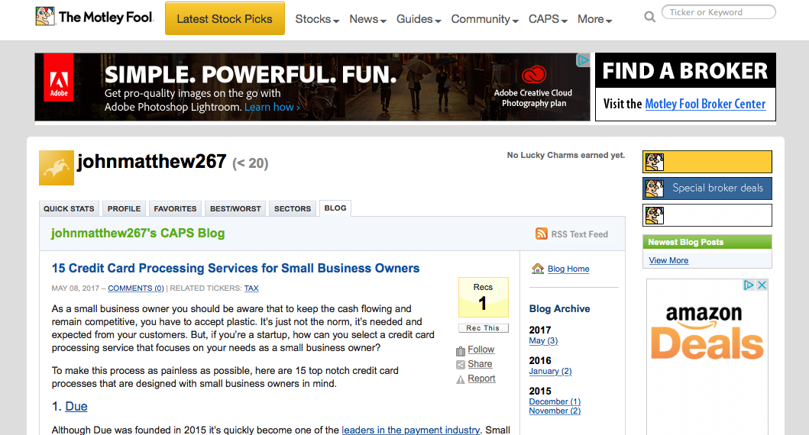Click the Recs count box

point(483,298)
